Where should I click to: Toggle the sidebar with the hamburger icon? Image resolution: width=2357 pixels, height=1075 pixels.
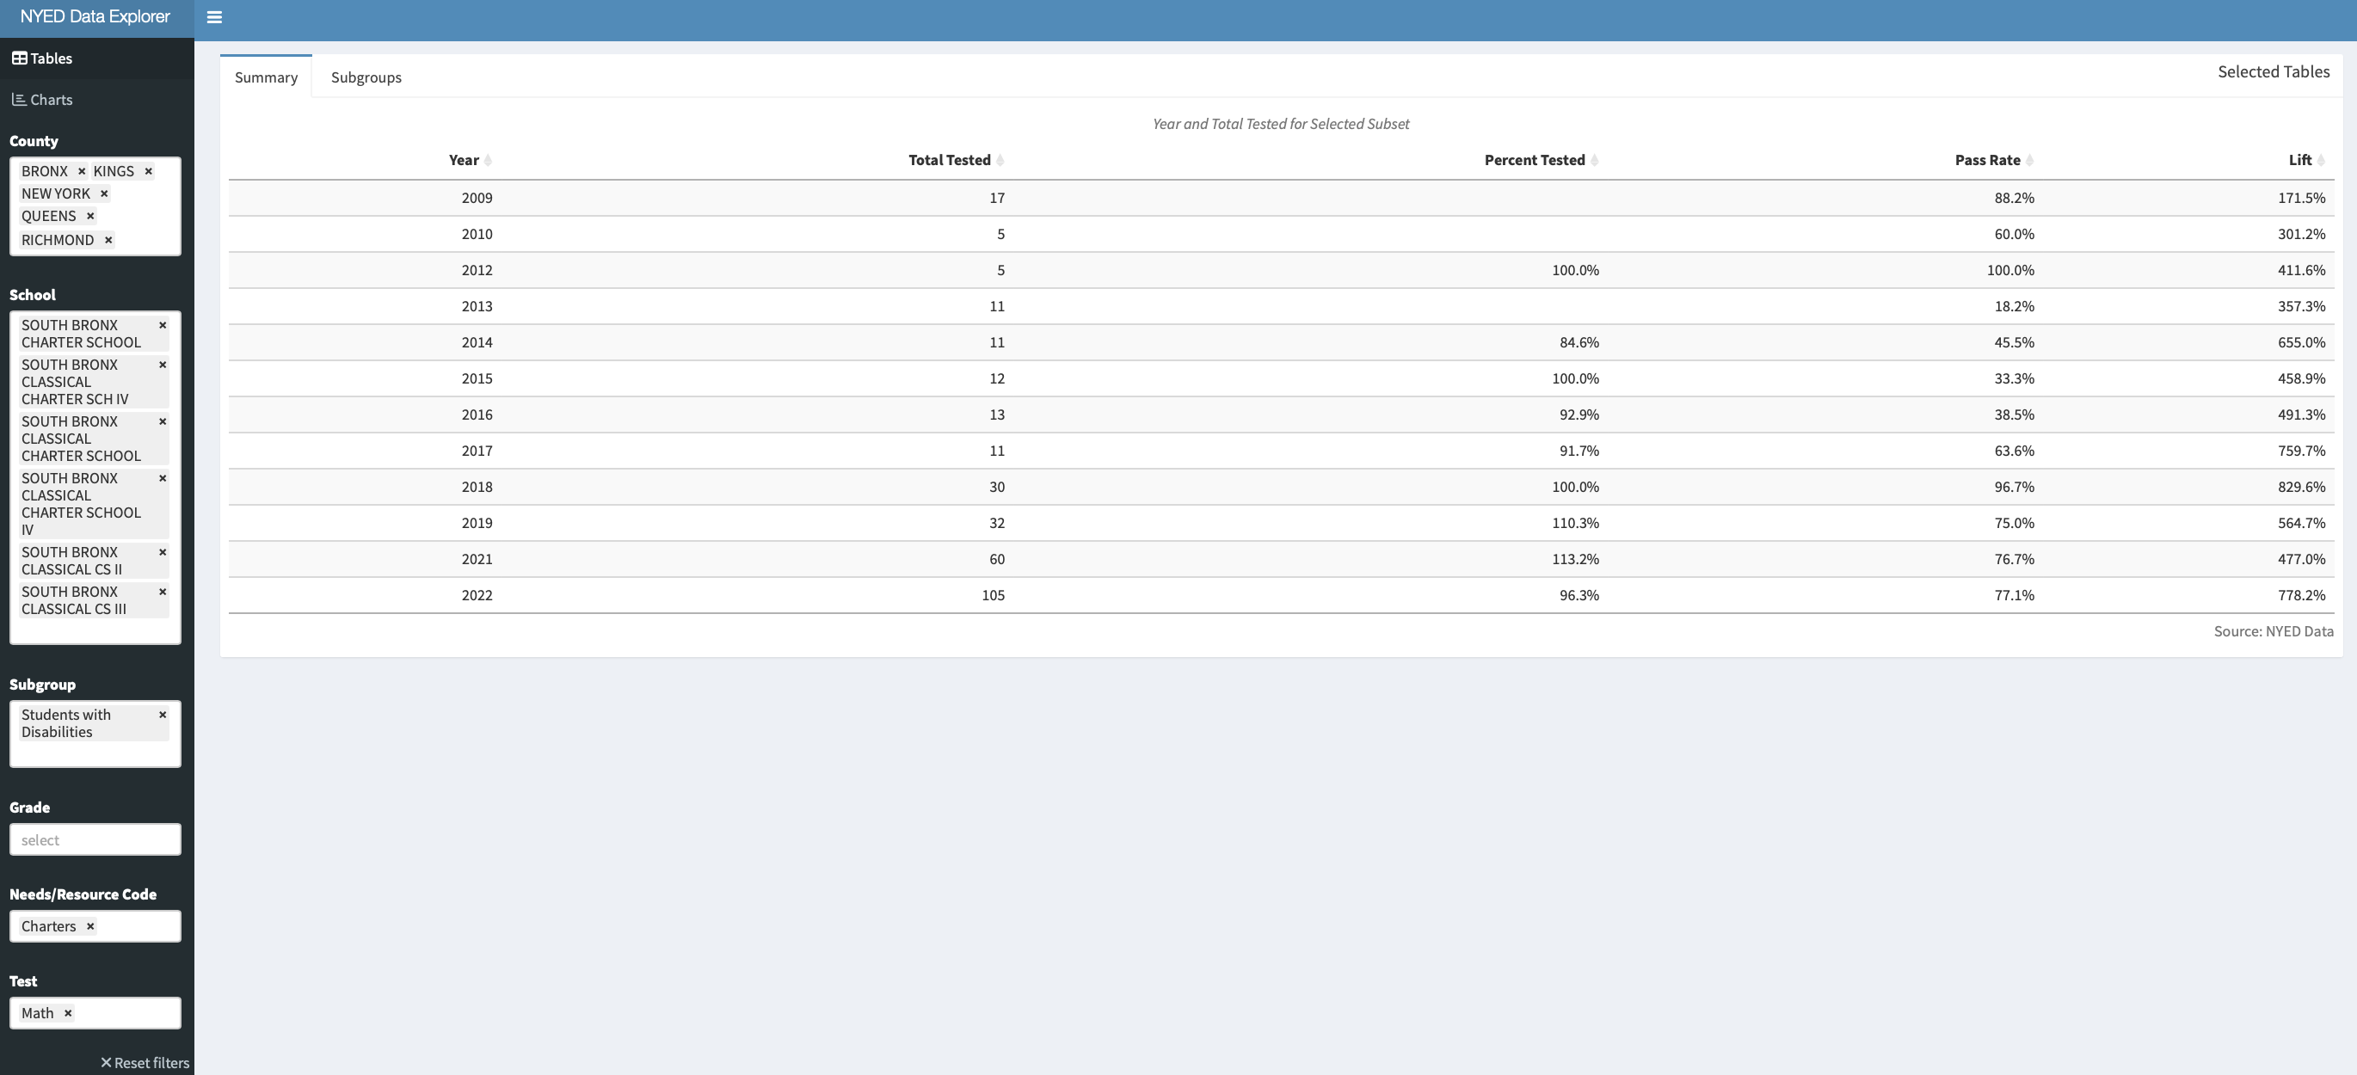tap(214, 16)
